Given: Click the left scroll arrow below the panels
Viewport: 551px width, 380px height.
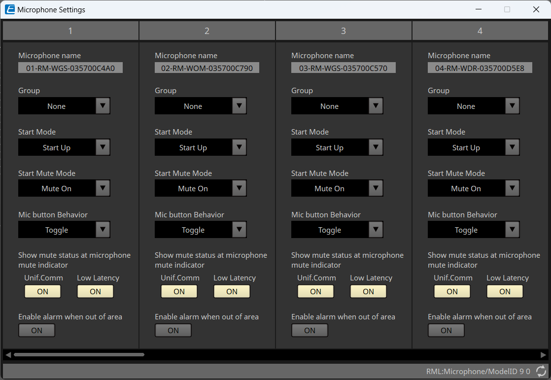Looking at the screenshot, I should point(7,354).
